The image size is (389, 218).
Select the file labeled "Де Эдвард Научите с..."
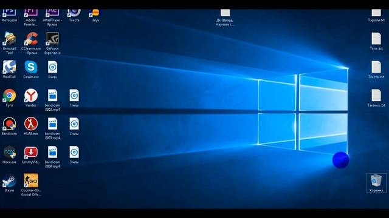point(225,18)
